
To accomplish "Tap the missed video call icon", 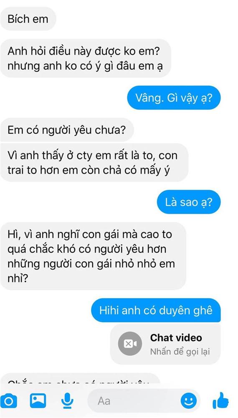I will coord(130,344).
